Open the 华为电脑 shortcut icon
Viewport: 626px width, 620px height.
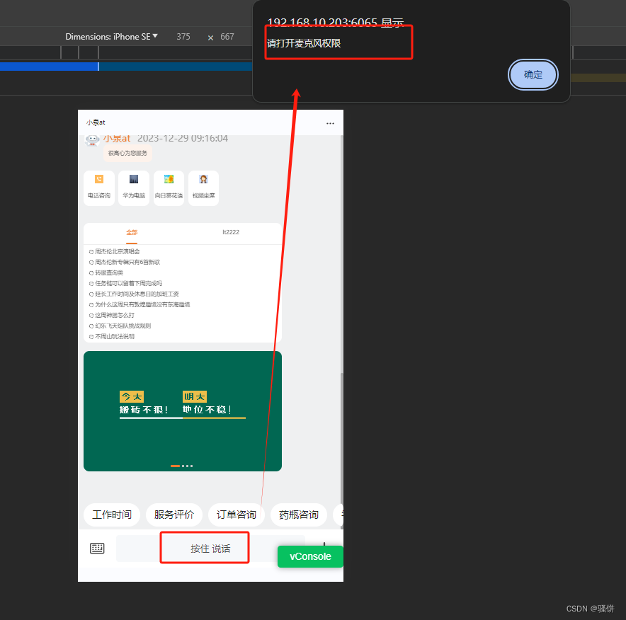[133, 188]
